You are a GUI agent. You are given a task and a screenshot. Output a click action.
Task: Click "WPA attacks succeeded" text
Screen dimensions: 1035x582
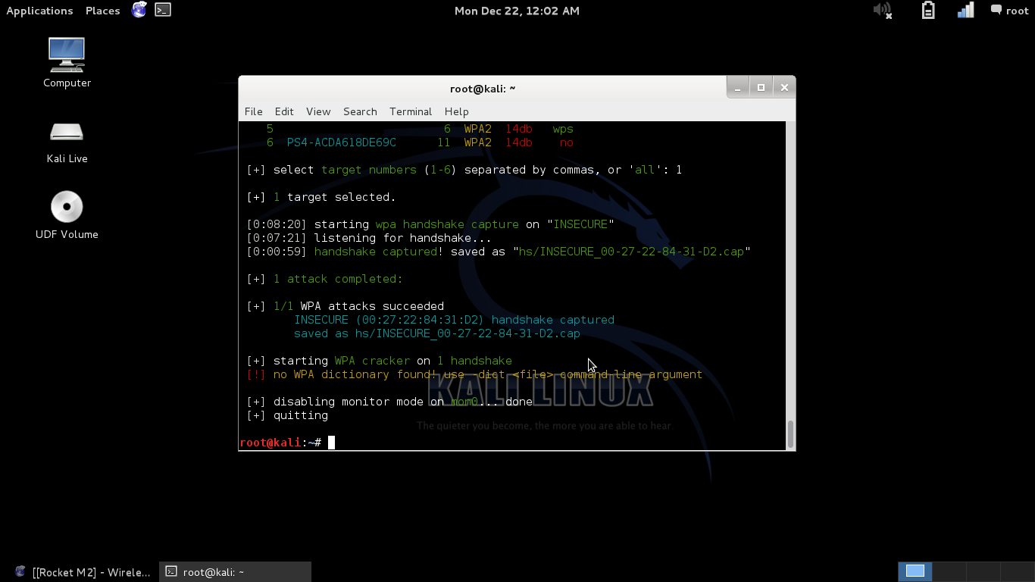372,306
